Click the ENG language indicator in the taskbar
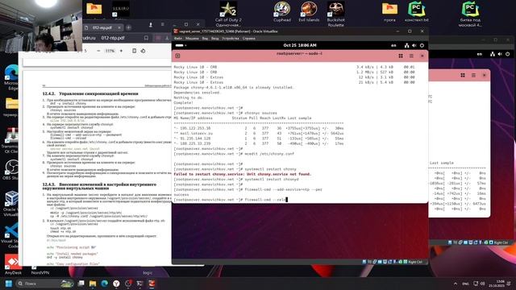Viewport: 516px width, 290px height. [466, 284]
